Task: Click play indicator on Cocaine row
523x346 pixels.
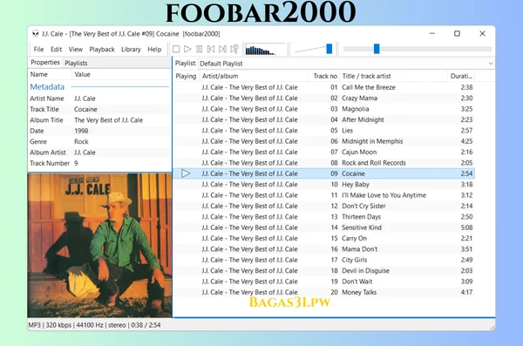Action: point(186,173)
